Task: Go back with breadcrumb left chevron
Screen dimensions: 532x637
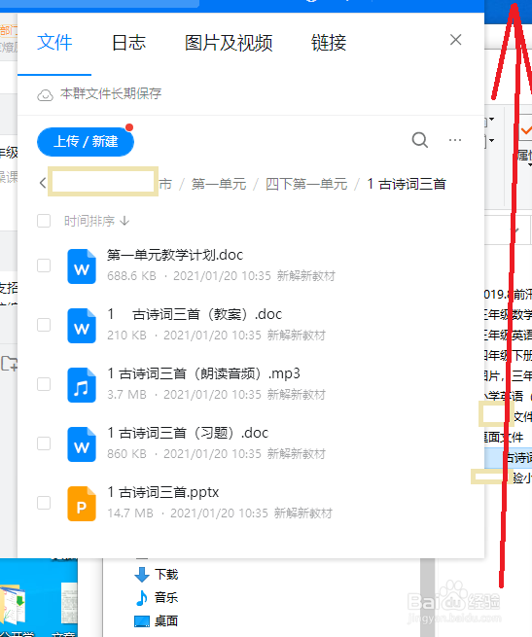Action: point(43,183)
